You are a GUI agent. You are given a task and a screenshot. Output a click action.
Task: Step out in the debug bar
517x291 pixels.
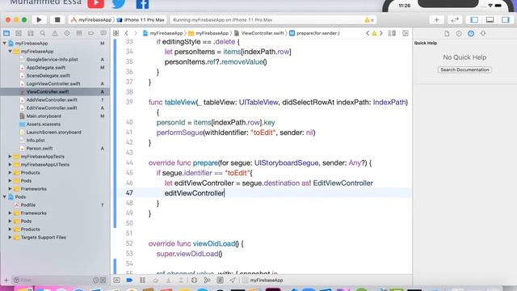(x=181, y=280)
